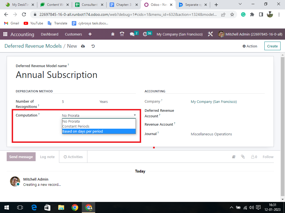Reload the current browser page
285x213 pixels.
coord(24,14)
